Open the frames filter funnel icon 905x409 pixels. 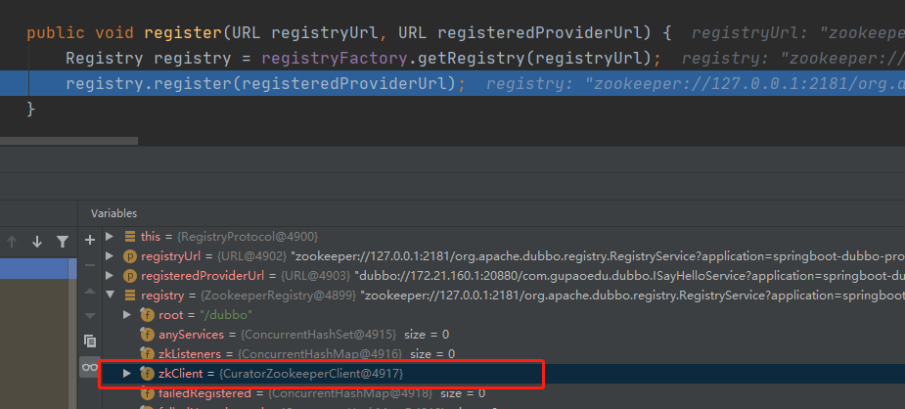(63, 242)
